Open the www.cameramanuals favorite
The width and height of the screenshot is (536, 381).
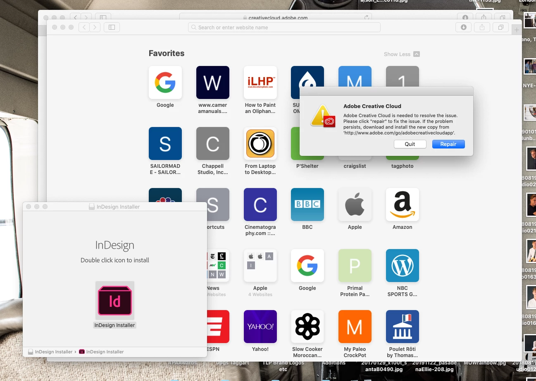point(213,82)
